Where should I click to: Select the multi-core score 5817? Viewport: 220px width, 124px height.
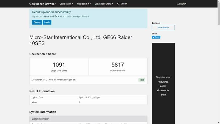tap(118, 65)
